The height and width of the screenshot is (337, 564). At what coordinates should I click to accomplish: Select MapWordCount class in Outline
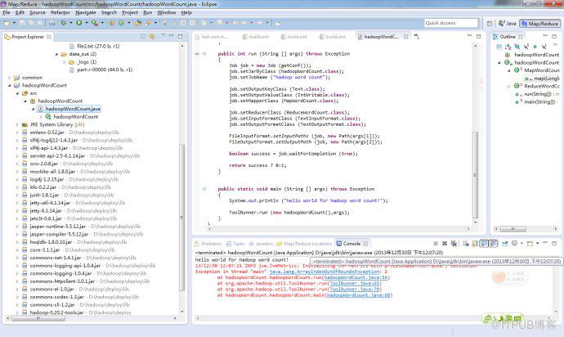[x=537, y=70]
